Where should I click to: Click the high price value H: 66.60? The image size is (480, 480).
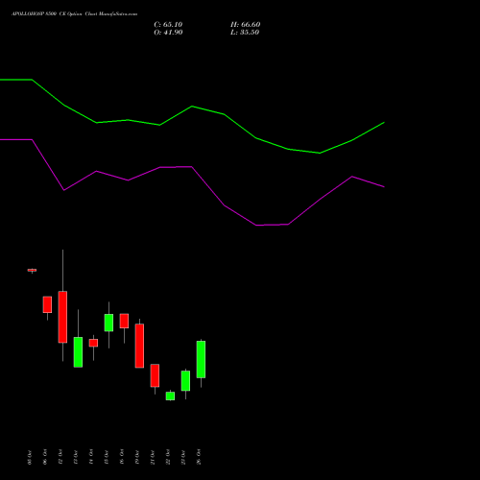click(245, 25)
